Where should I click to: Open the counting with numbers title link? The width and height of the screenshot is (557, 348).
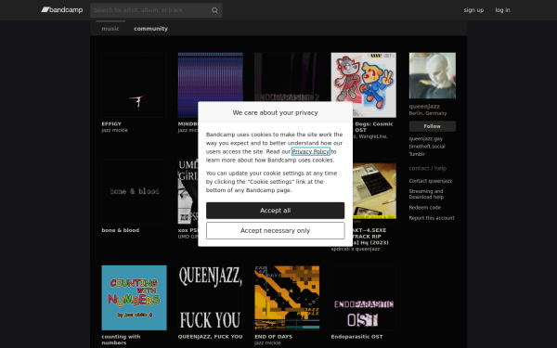[x=121, y=340]
